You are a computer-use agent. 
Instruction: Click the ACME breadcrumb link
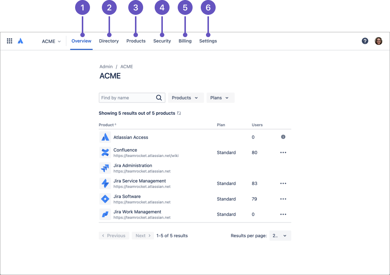[127, 66]
